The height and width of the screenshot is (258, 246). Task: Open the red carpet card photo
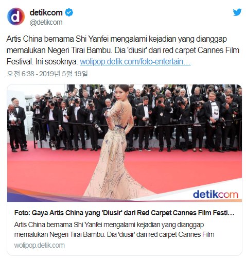coord(125,143)
